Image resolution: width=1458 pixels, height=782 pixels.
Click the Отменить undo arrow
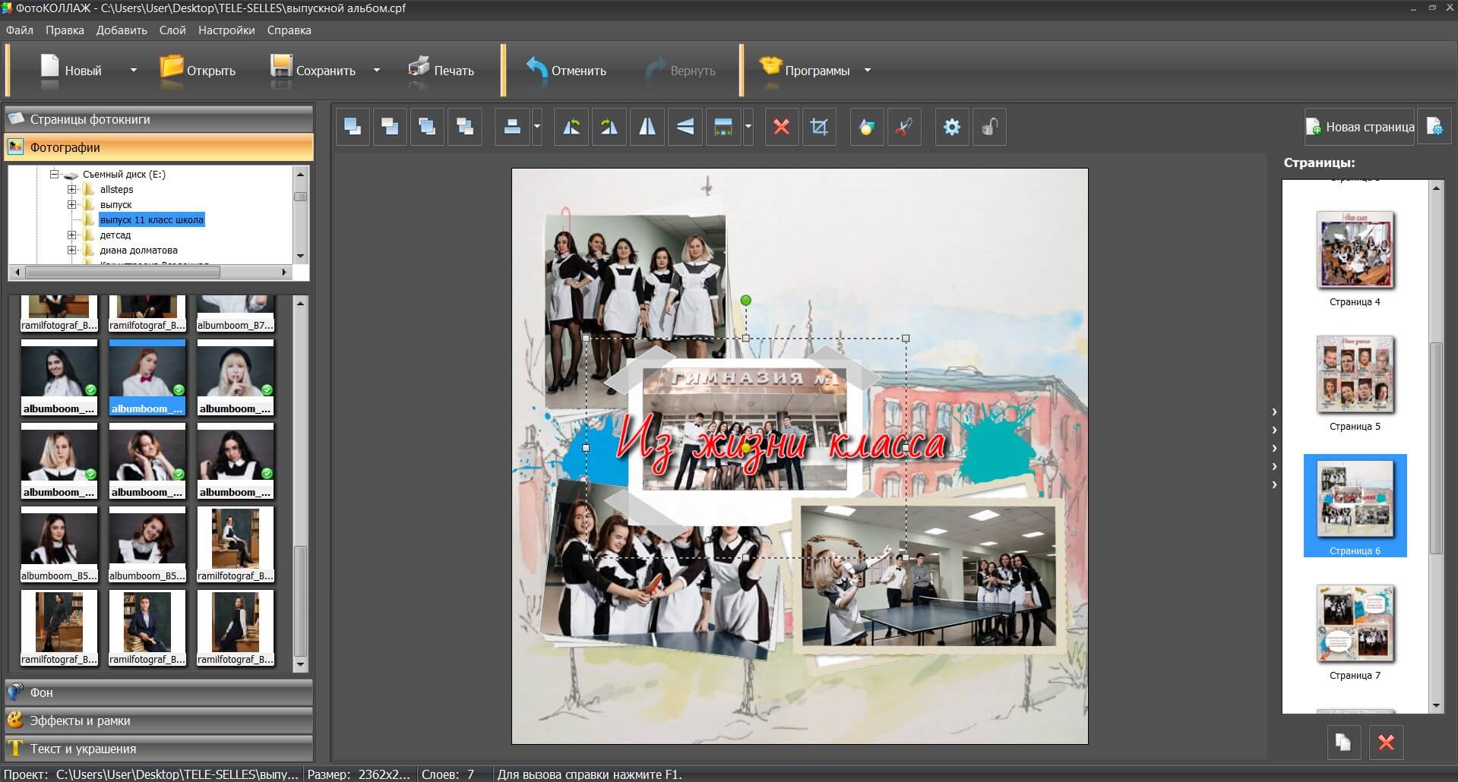point(537,68)
